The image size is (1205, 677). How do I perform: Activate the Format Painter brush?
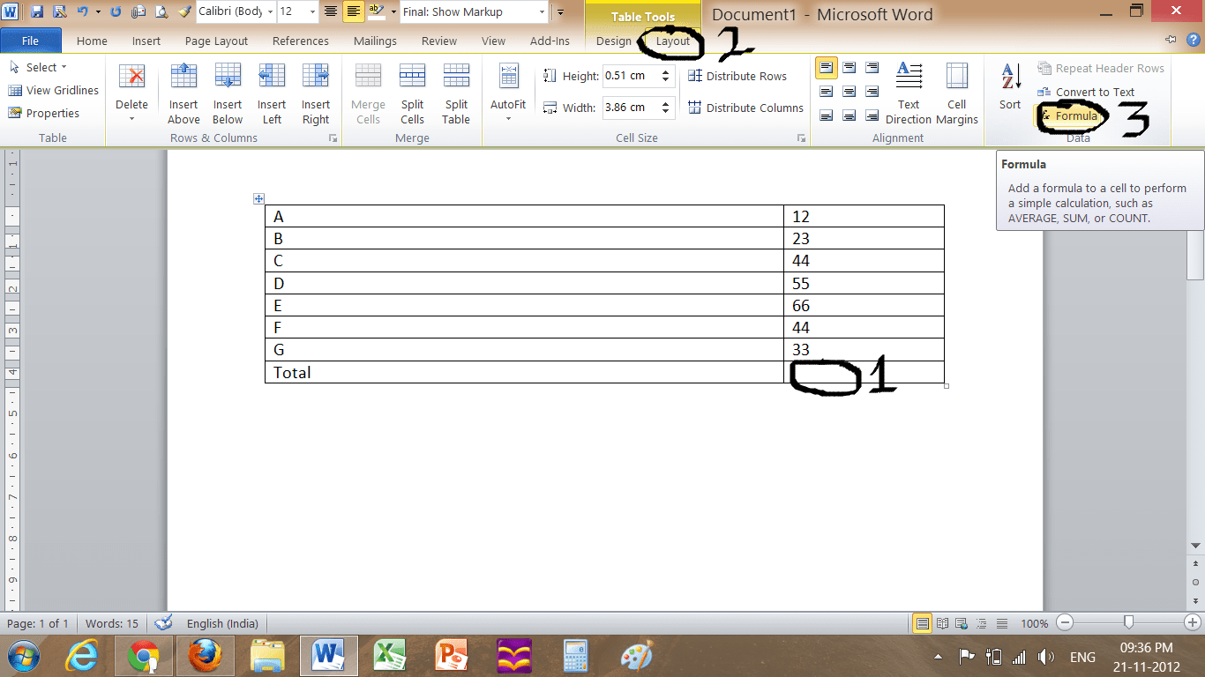183,12
